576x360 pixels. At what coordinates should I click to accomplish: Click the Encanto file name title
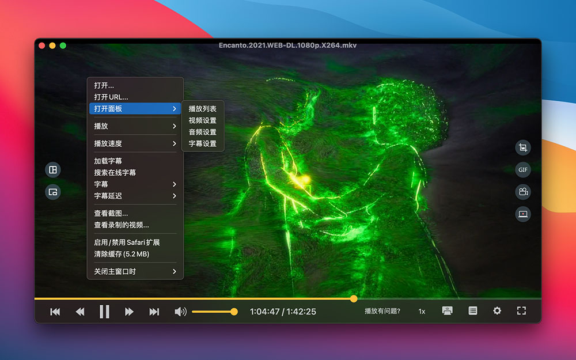click(287, 45)
